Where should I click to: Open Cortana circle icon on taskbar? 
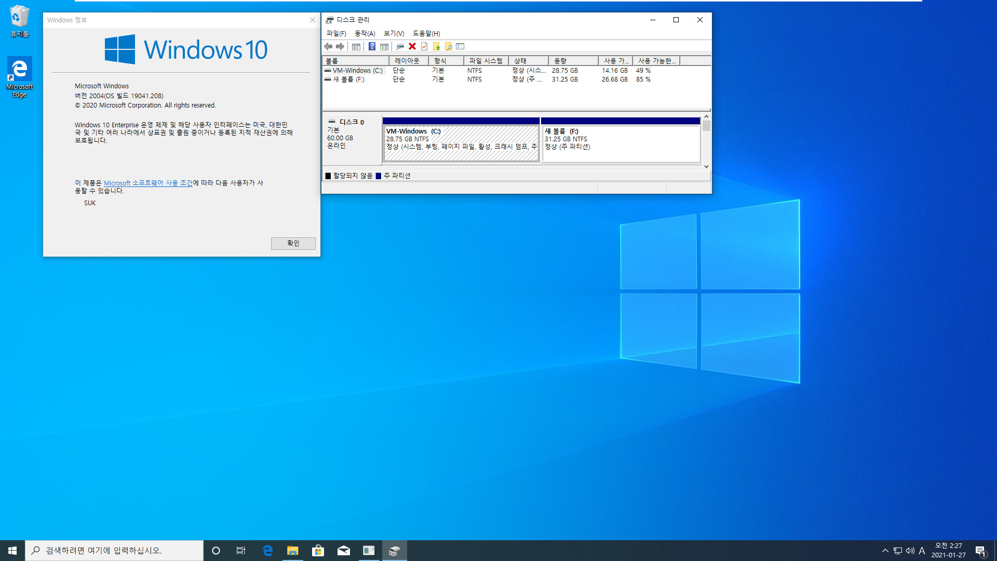pyautogui.click(x=216, y=551)
